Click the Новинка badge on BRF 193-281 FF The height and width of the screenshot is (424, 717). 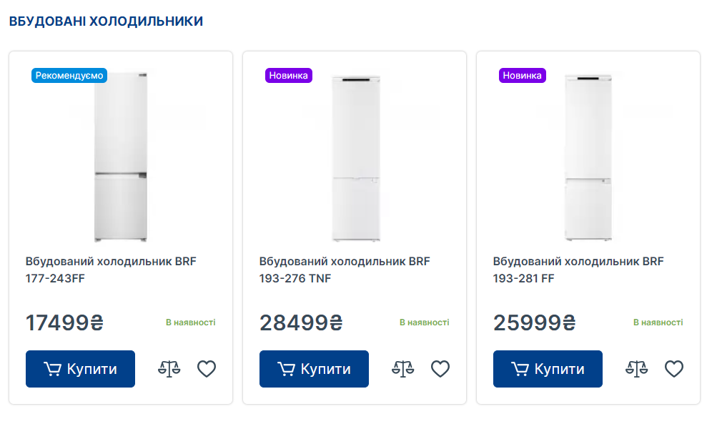[523, 75]
